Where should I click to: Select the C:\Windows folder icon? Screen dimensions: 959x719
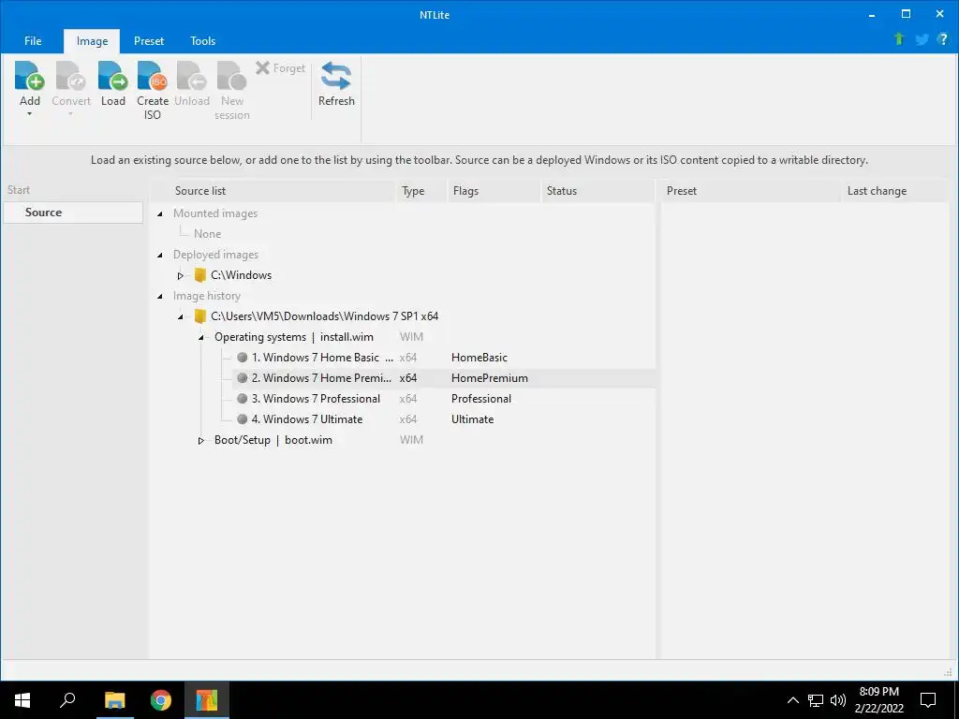click(200, 275)
